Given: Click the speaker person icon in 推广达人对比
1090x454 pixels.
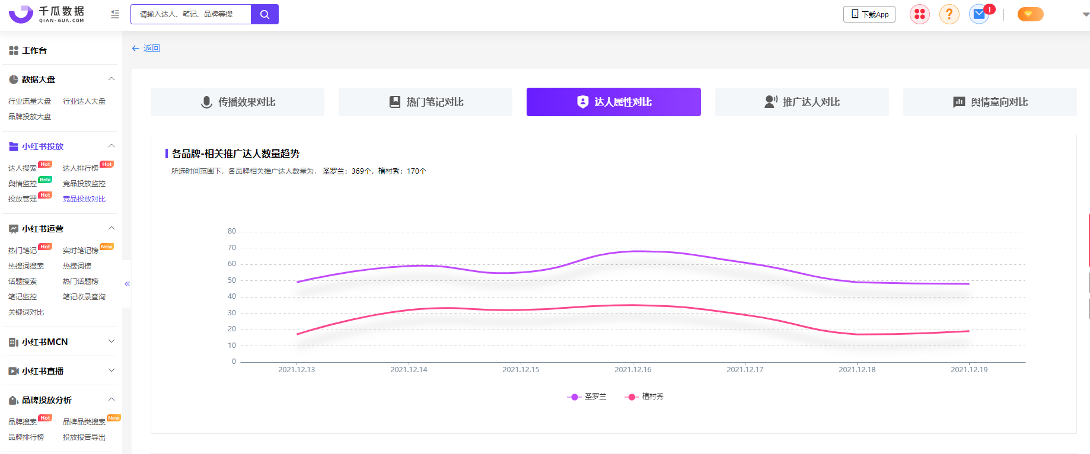Looking at the screenshot, I should coord(771,102).
